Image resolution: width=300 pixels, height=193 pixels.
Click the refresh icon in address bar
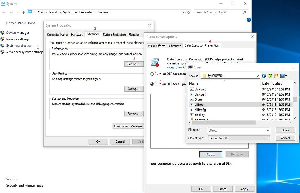(x=189, y=13)
